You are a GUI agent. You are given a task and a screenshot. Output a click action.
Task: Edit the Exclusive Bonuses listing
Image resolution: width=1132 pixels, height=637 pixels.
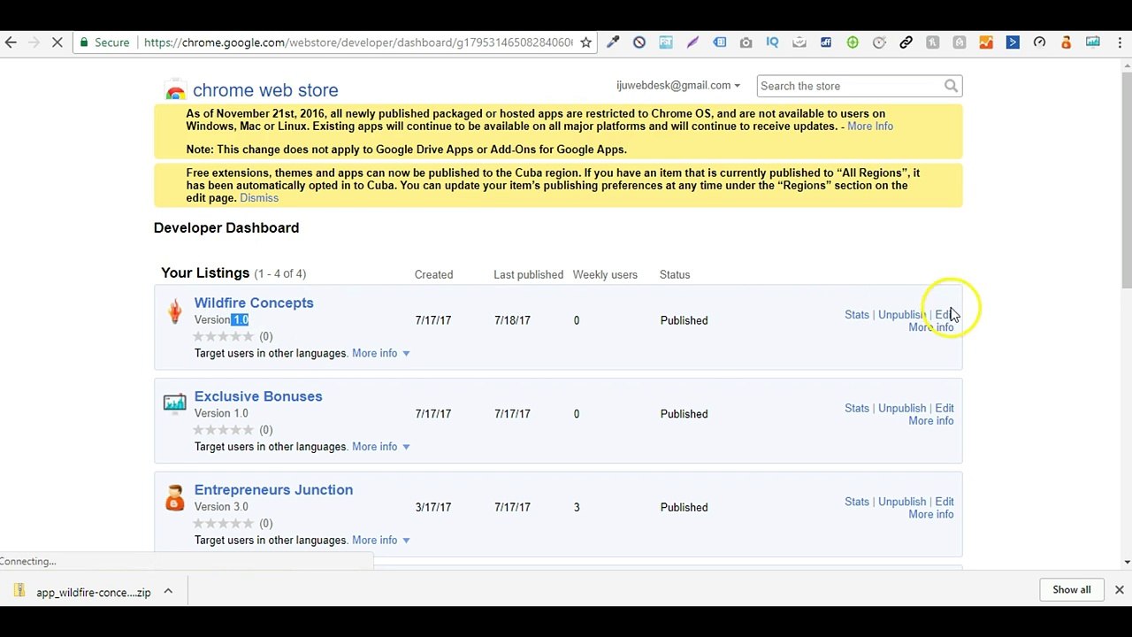(945, 409)
